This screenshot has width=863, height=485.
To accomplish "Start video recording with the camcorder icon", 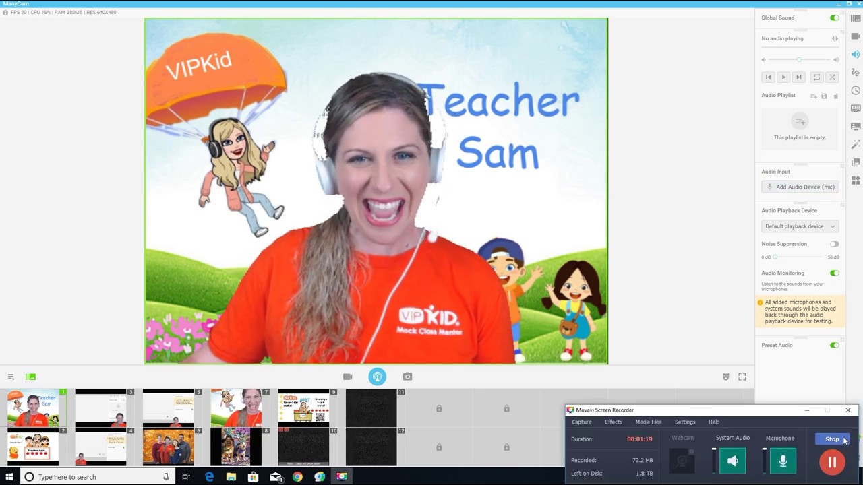I will [347, 377].
